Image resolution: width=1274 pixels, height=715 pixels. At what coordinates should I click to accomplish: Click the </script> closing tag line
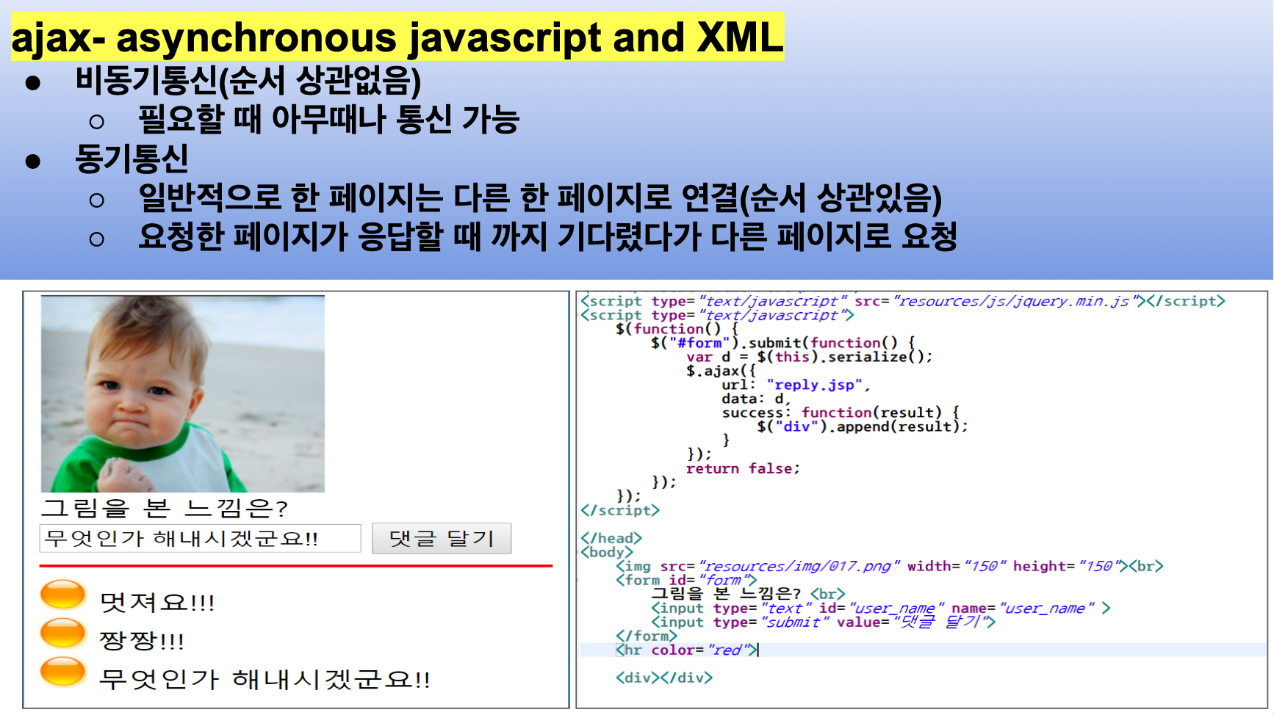coord(620,510)
